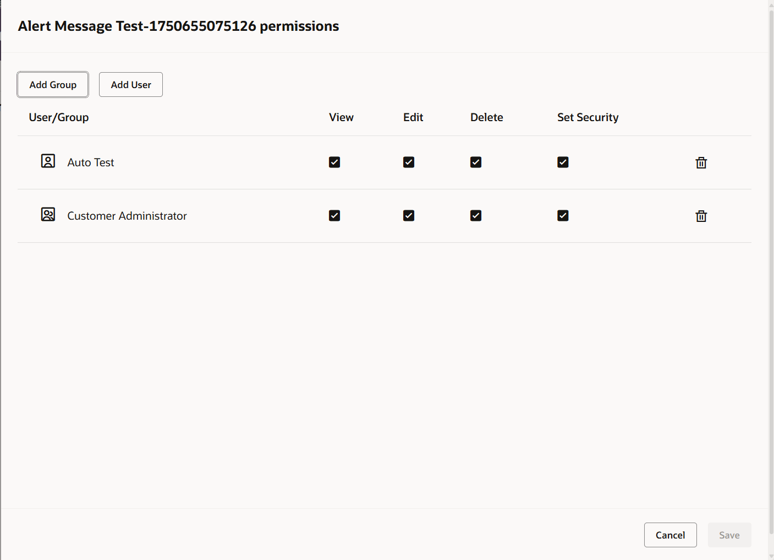Image resolution: width=774 pixels, height=560 pixels.
Task: Uncheck View permission for Auto Test
Action: [x=334, y=162]
